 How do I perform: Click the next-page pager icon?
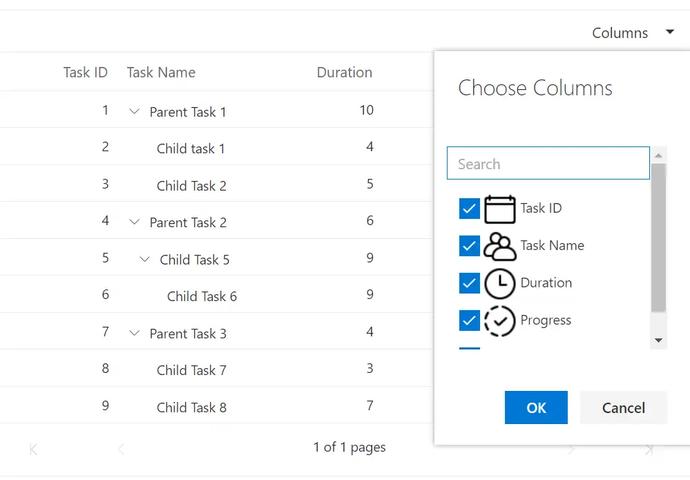571,448
